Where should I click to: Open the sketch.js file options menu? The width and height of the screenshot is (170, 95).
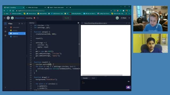pyautogui.click(x=24, y=34)
